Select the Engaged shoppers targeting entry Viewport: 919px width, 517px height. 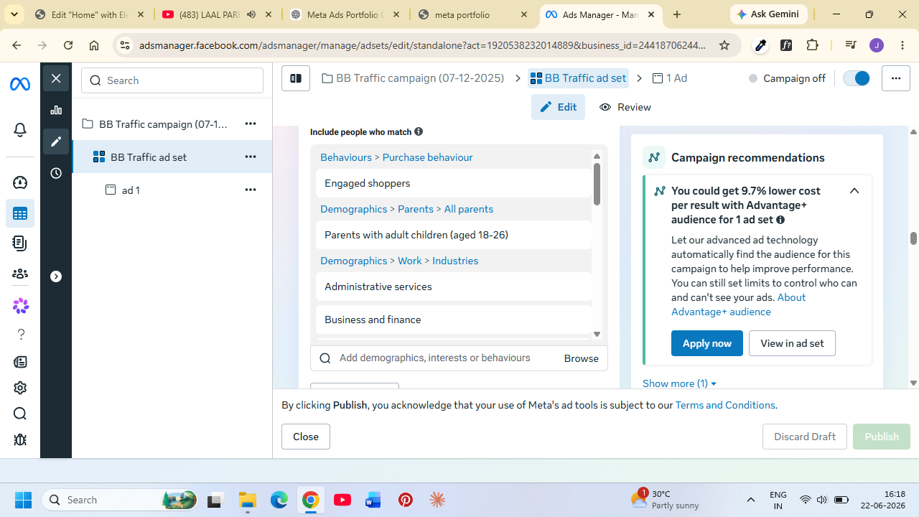click(x=454, y=183)
